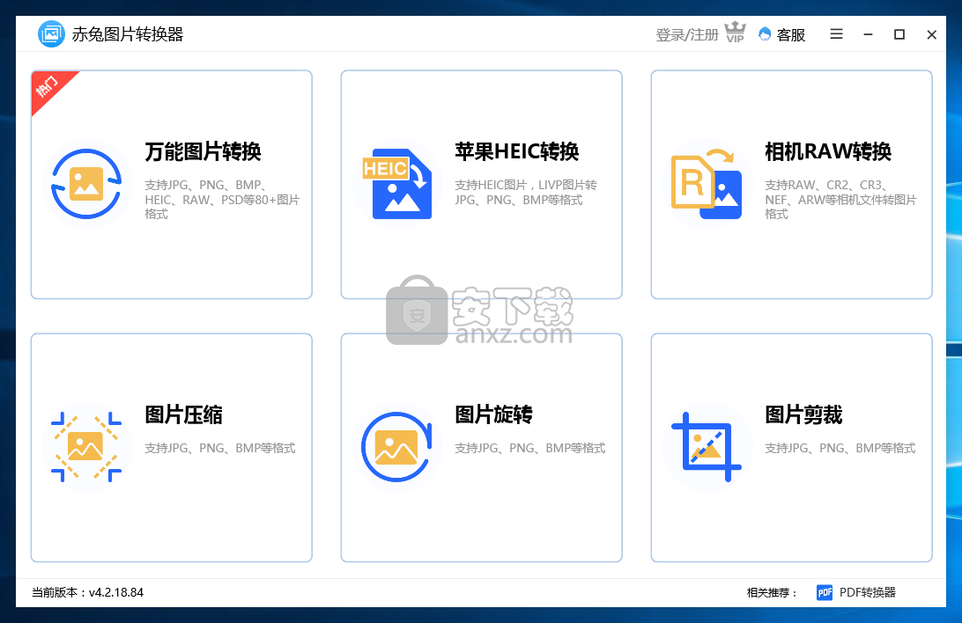Open the 图片旋转 rotate icon
962x623 pixels.
point(397,447)
